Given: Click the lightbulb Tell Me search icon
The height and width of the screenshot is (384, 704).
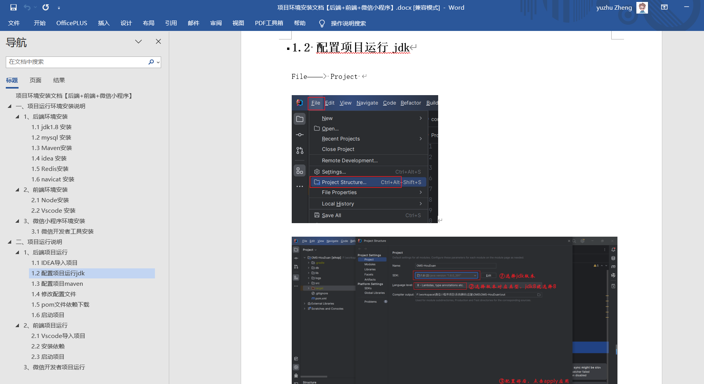Looking at the screenshot, I should tap(322, 24).
